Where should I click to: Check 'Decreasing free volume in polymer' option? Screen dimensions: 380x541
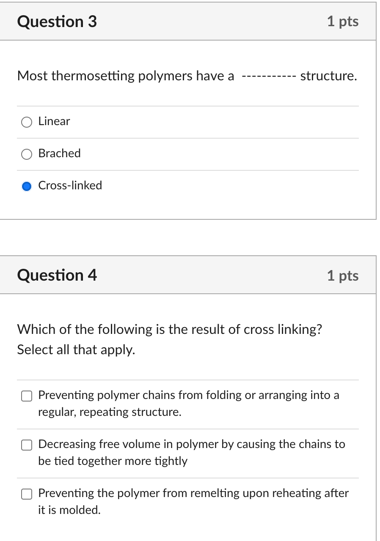(x=26, y=445)
